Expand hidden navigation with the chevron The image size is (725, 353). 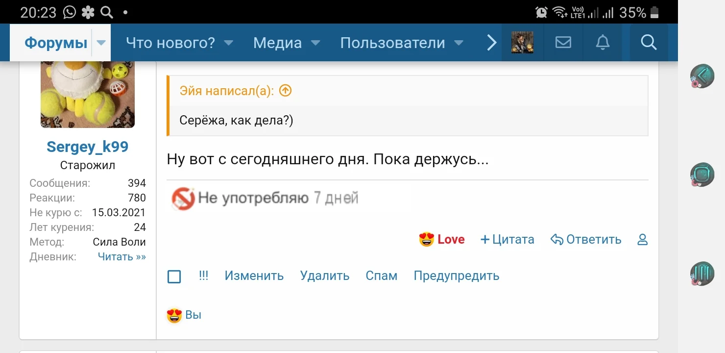coord(491,43)
